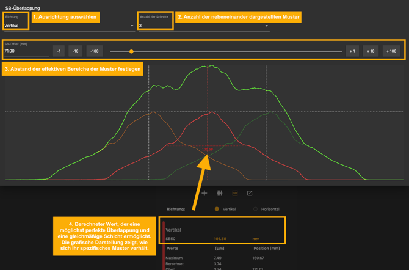Select the Horizontal radio button

(x=255, y=209)
